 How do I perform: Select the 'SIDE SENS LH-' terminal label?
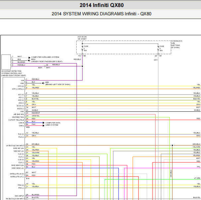click(18, 168)
